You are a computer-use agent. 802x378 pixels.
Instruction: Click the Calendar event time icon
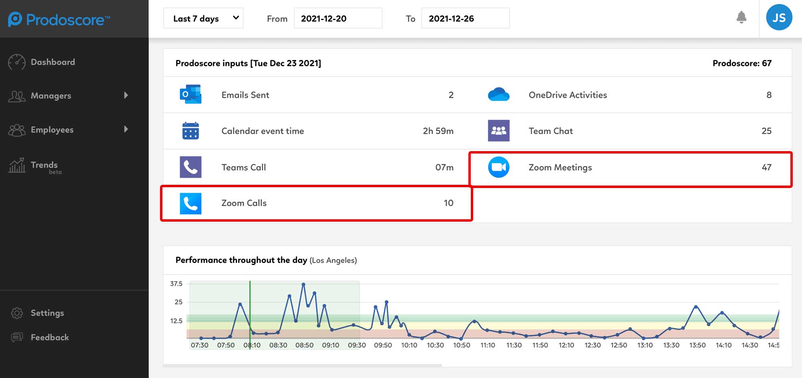pos(190,131)
